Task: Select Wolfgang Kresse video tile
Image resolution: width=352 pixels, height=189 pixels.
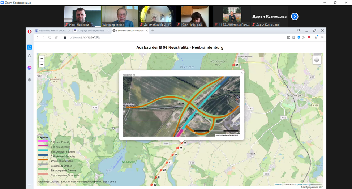Action: pyautogui.click(x=120, y=17)
